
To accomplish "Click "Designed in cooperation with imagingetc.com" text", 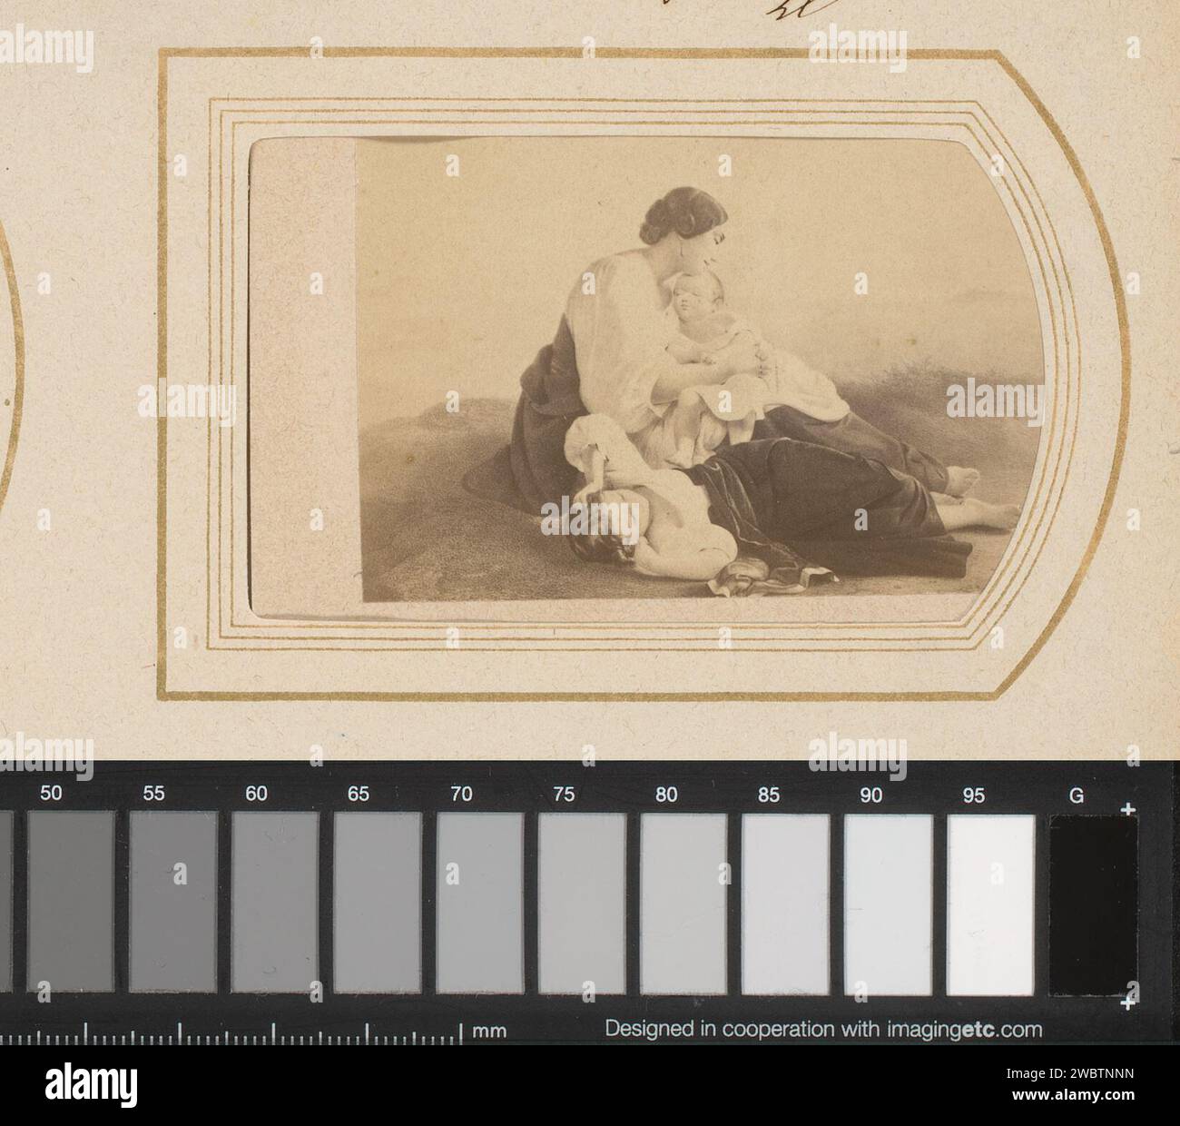I will click(823, 1030).
